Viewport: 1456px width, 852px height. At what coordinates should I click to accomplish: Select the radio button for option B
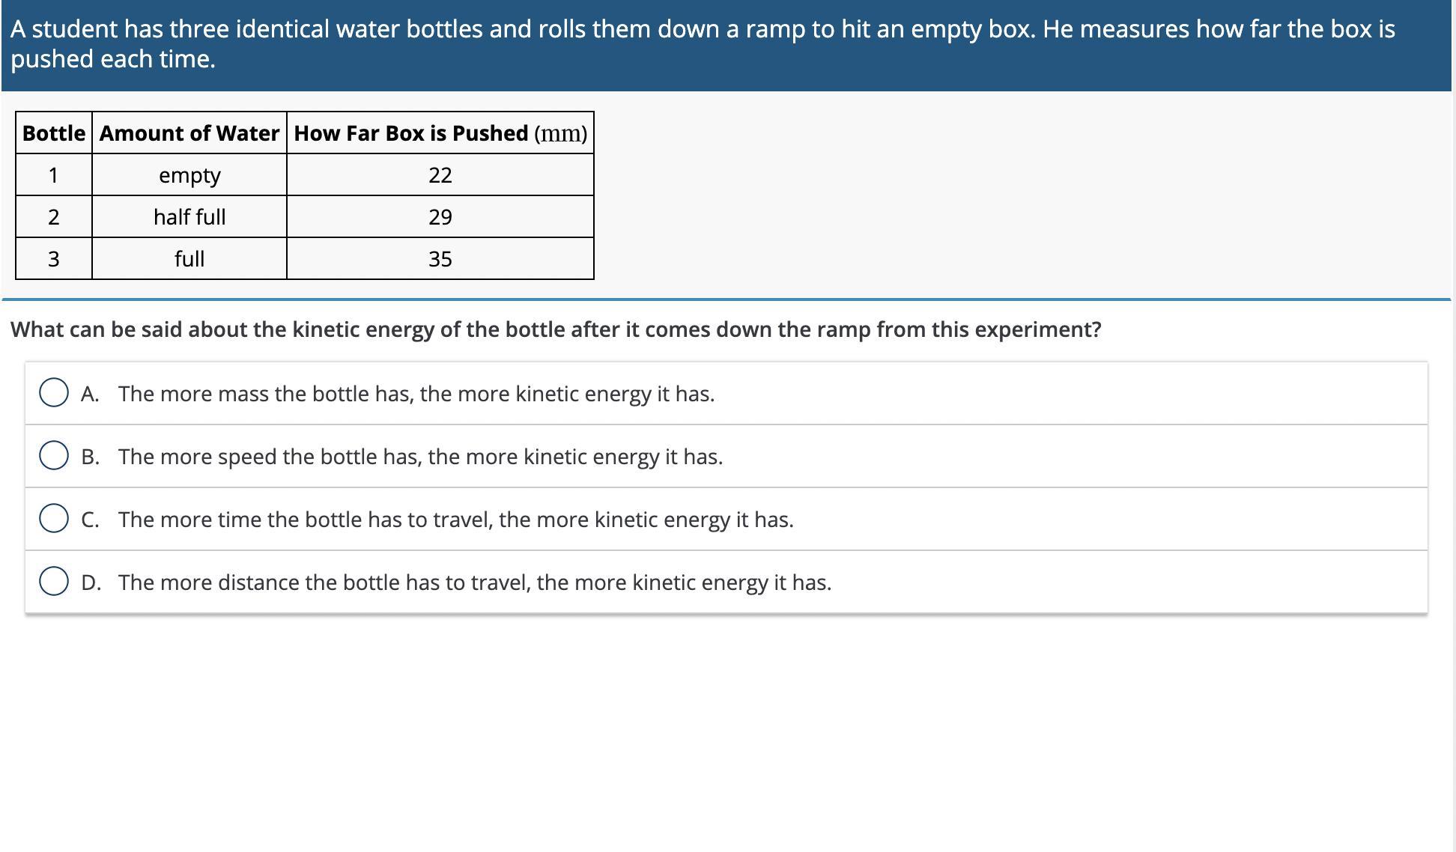(54, 456)
